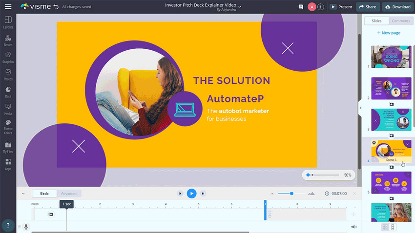Select the Photos sidebar icon
The image size is (415, 233).
click(x=8, y=74)
